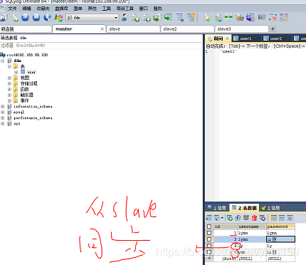Image resolution: width=306 pixels, height=265 pixels.
Task: Click the toolbar icon with yellow key on table
Action: click(191, 17)
